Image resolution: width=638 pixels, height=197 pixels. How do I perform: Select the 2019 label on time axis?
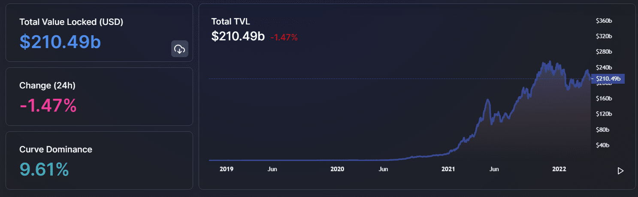click(226, 169)
